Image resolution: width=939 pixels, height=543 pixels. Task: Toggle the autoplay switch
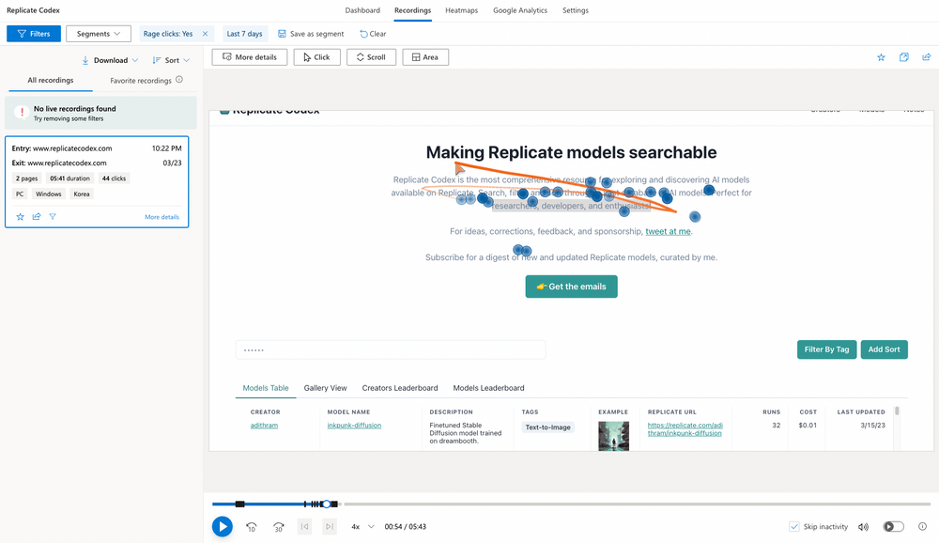[x=894, y=527]
